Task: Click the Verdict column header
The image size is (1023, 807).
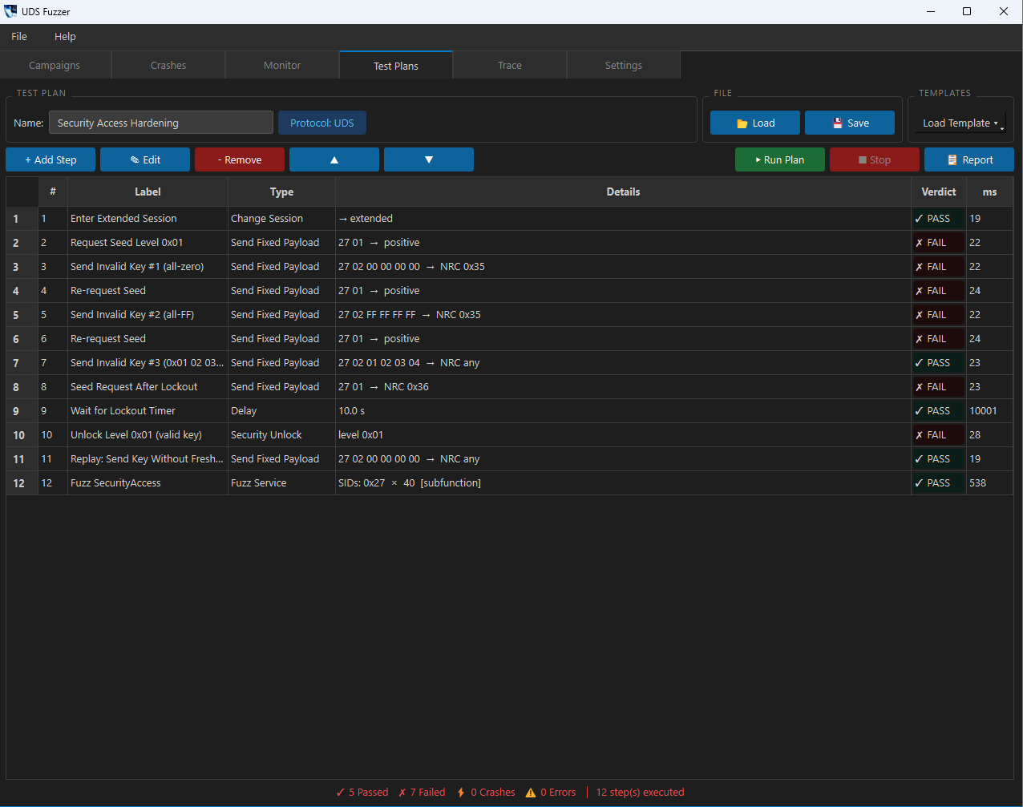Action: tap(939, 192)
